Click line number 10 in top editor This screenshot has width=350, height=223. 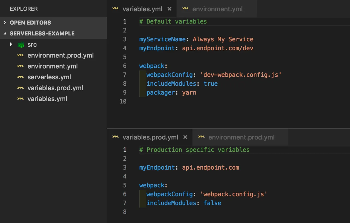tap(123, 102)
